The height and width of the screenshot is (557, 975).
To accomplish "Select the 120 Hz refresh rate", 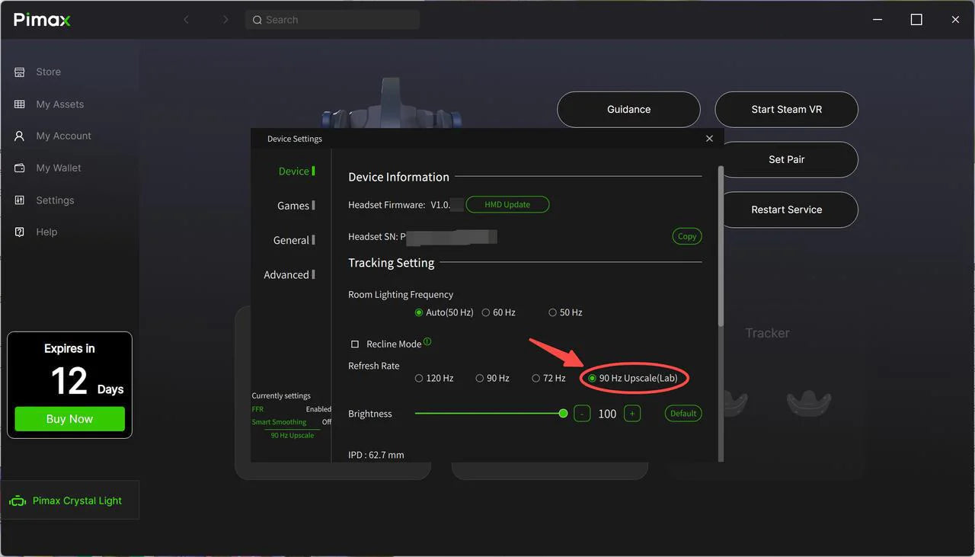I will coord(419,378).
